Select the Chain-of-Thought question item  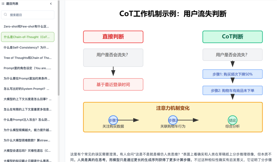coord(28,37)
